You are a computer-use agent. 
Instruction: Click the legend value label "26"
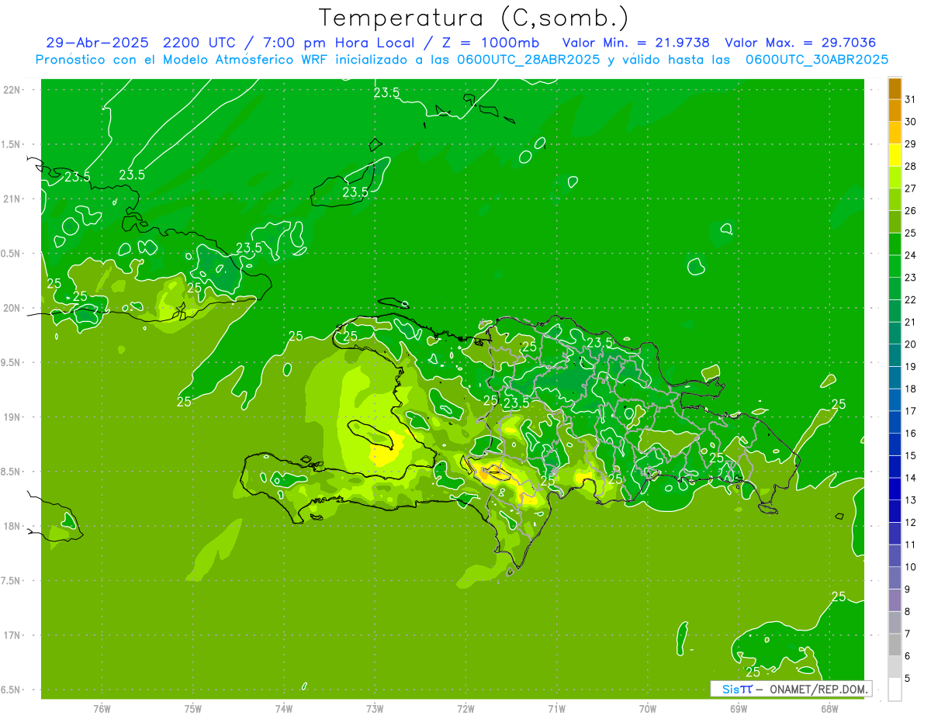[x=910, y=211]
